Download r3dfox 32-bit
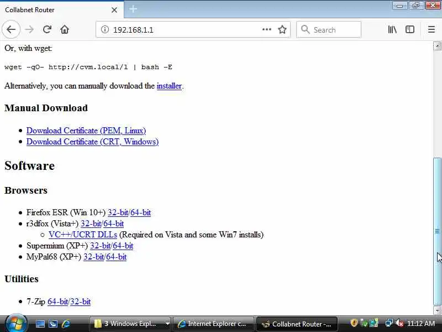 pyautogui.click(x=91, y=224)
